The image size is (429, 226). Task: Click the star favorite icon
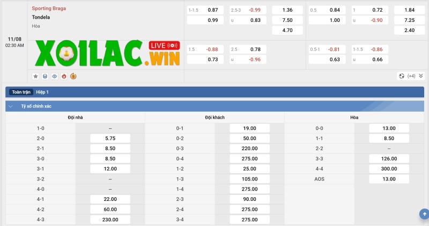[x=35, y=76]
